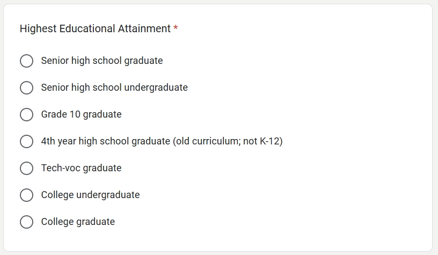Viewport: 438px width, 255px height.
Task: Select 4th year high school graduate radio button
Action: pyautogui.click(x=26, y=141)
